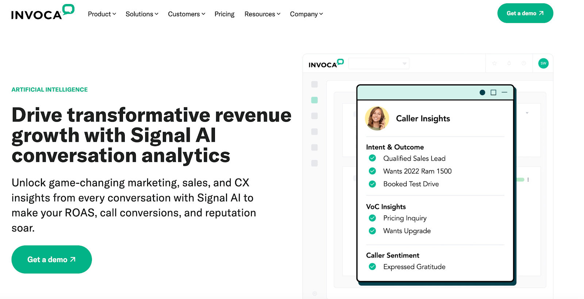The image size is (584, 299).
Task: Toggle the Wants 2022 Ram 1500 checkmark
Action: coord(372,171)
